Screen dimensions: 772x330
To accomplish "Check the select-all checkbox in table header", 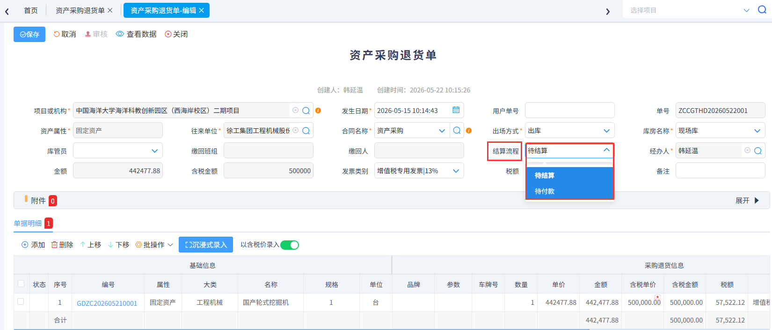I will [x=21, y=284].
